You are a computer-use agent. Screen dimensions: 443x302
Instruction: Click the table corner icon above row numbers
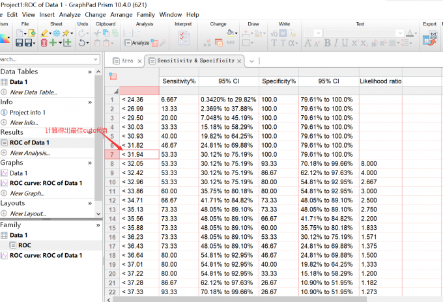point(113,76)
